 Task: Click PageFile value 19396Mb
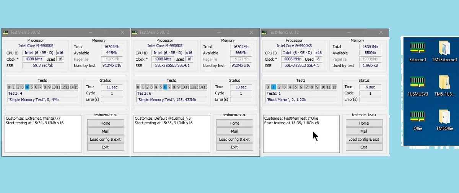370,59
